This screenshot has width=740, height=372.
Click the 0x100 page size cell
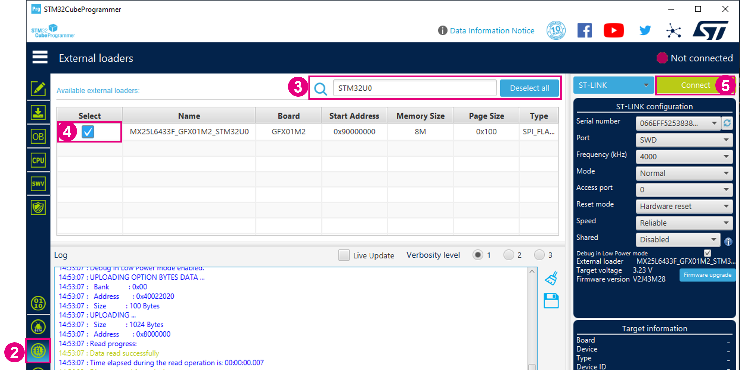(486, 132)
